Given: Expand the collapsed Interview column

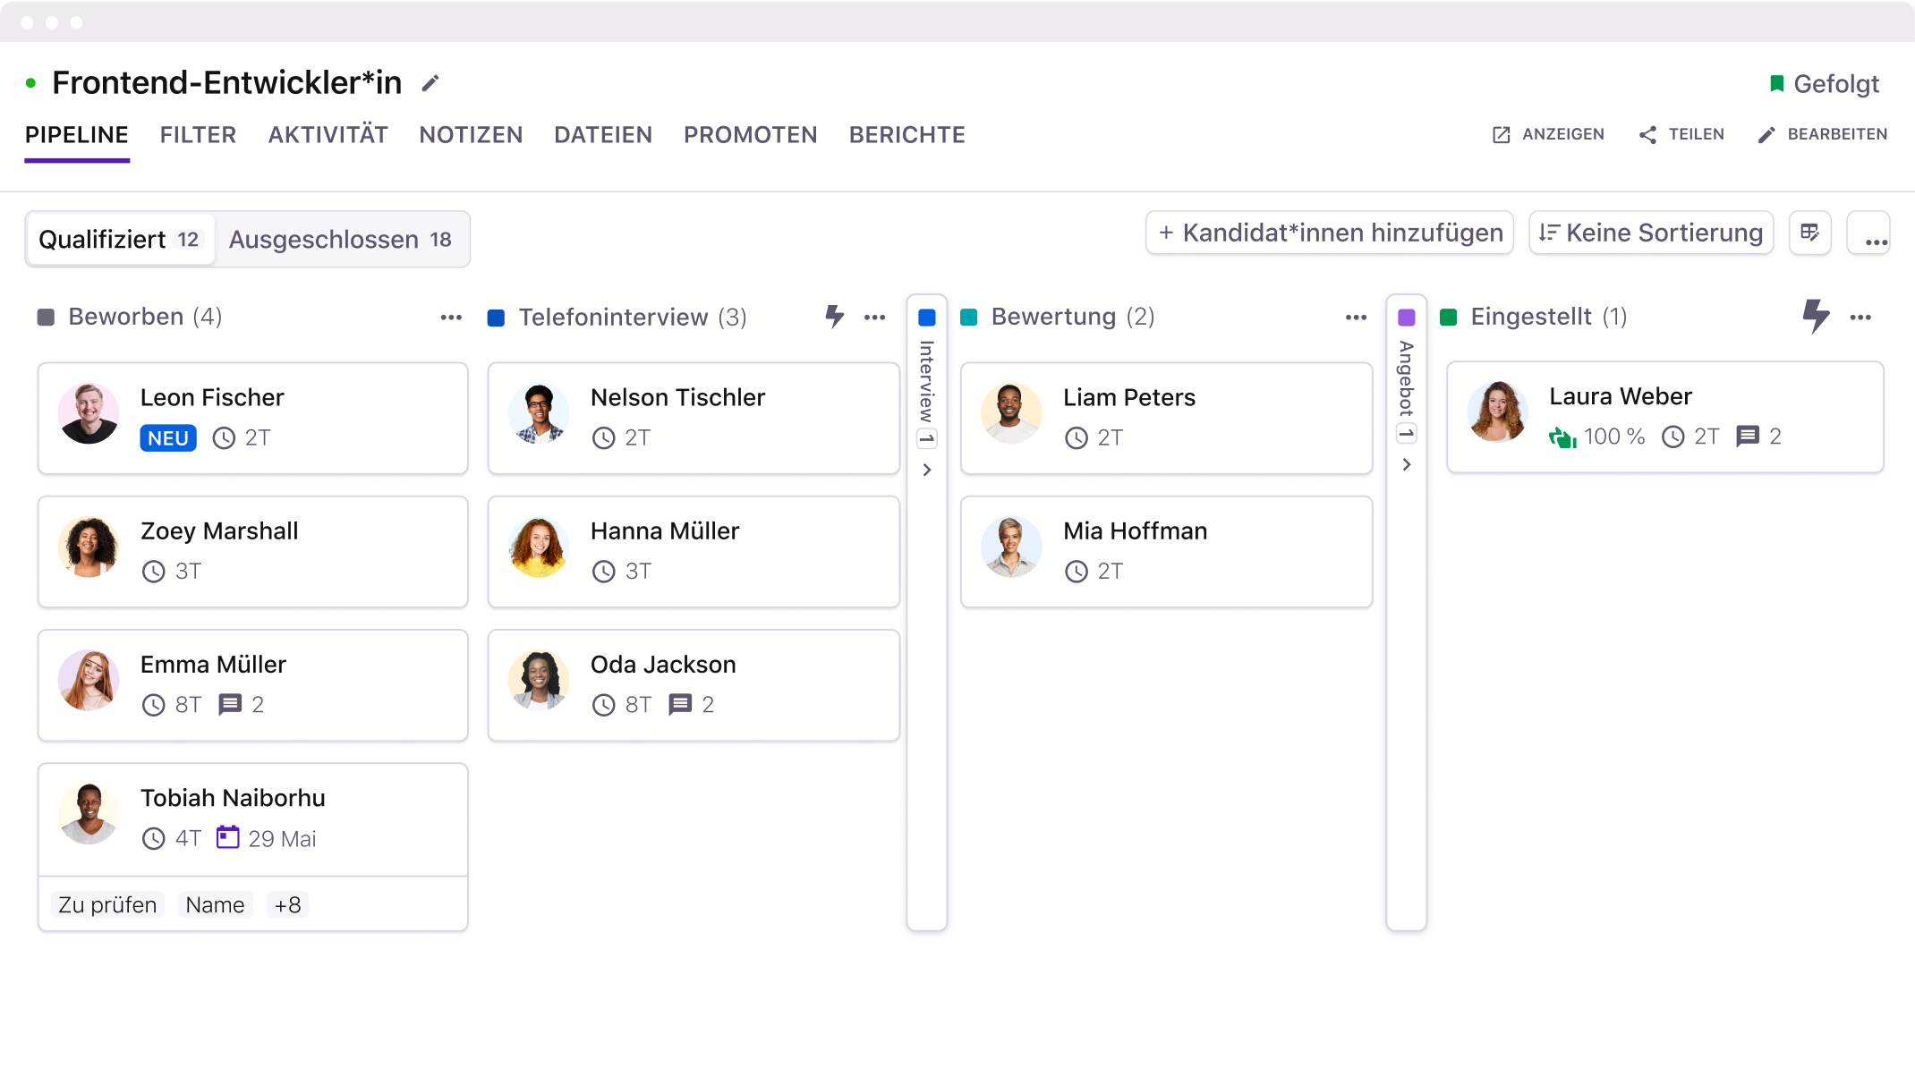Looking at the screenshot, I should click(927, 470).
